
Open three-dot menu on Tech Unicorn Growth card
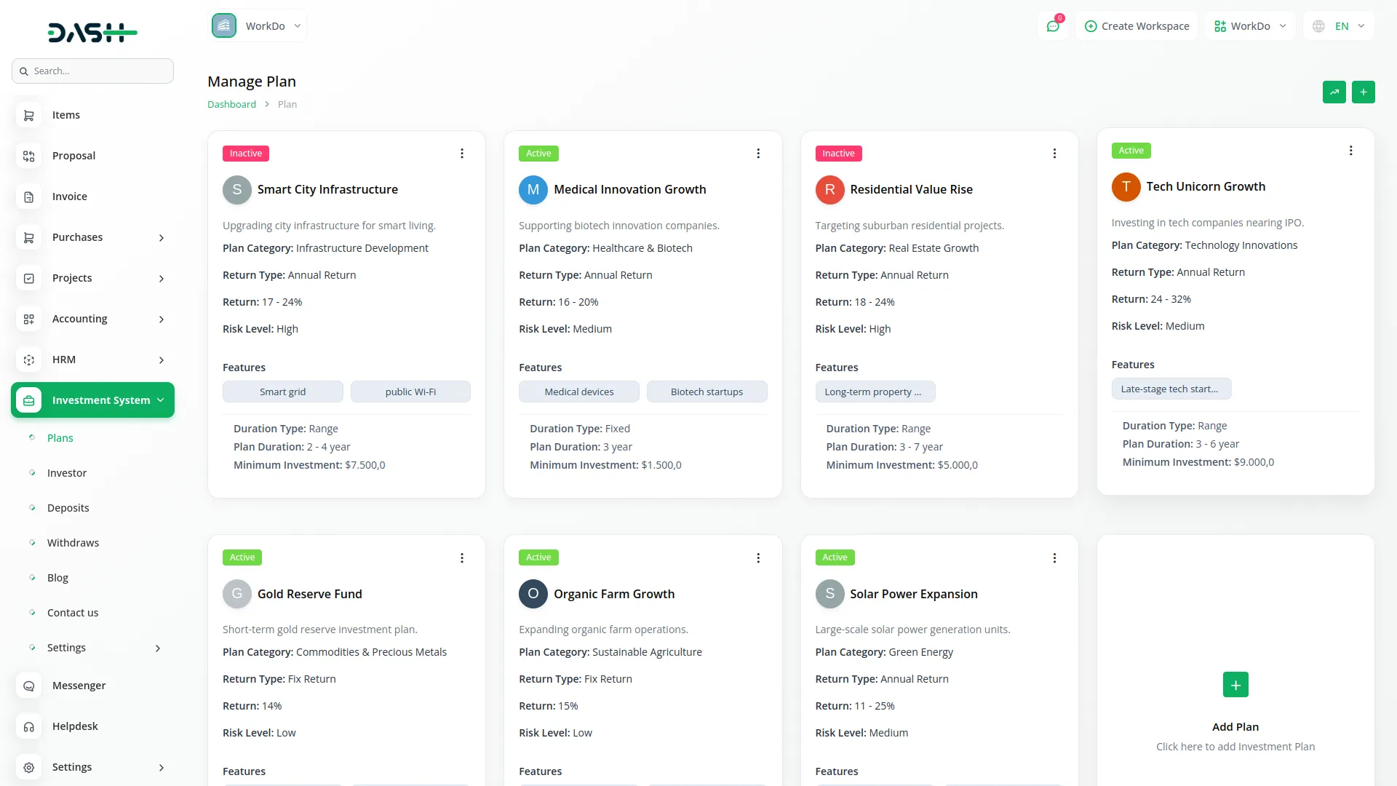[1350, 151]
